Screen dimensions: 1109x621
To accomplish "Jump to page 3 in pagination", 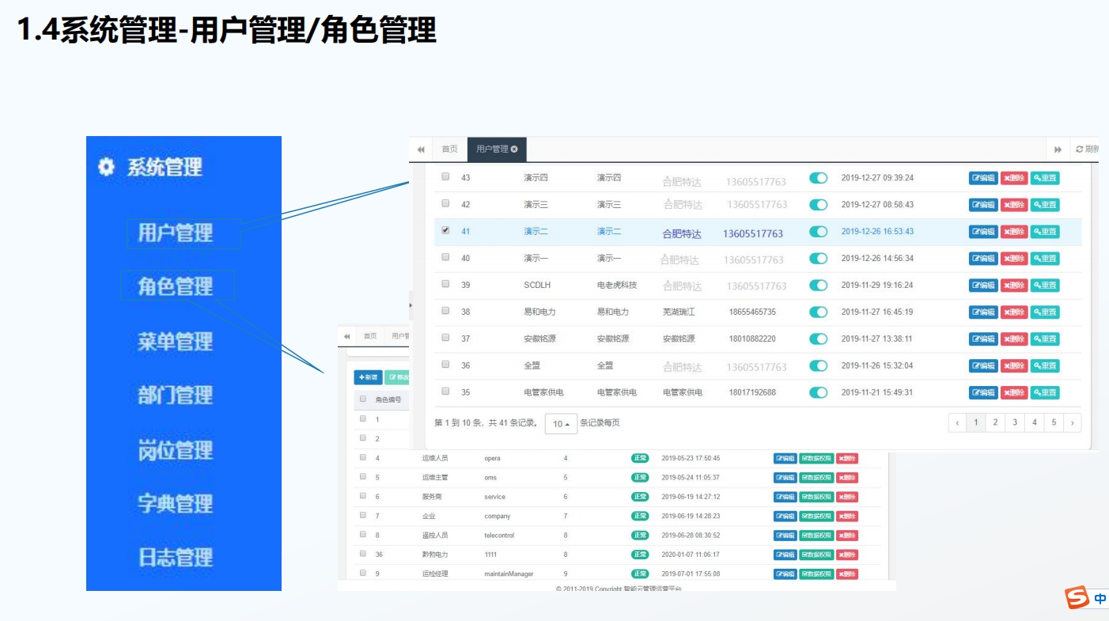I will tap(1015, 423).
